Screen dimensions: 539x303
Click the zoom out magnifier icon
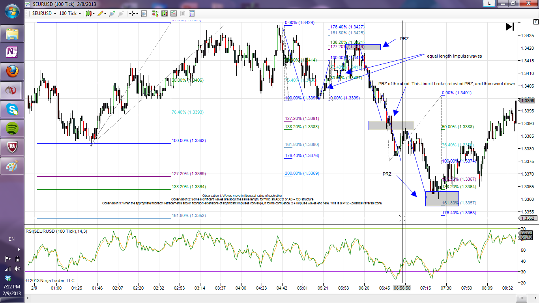121,13
